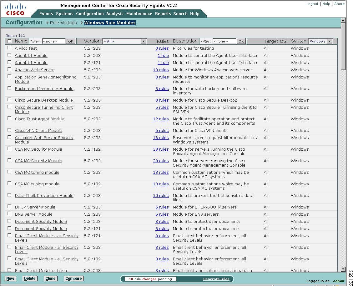
Task: Tick Cisco Secure Desktop Module checkbox
Action: pyautogui.click(x=9, y=100)
